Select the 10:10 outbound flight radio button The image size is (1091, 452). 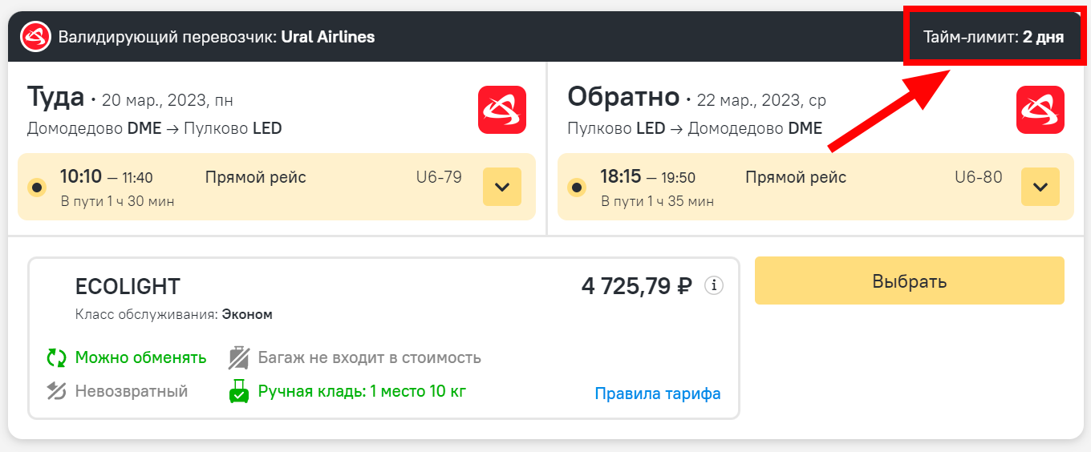pos(37,188)
